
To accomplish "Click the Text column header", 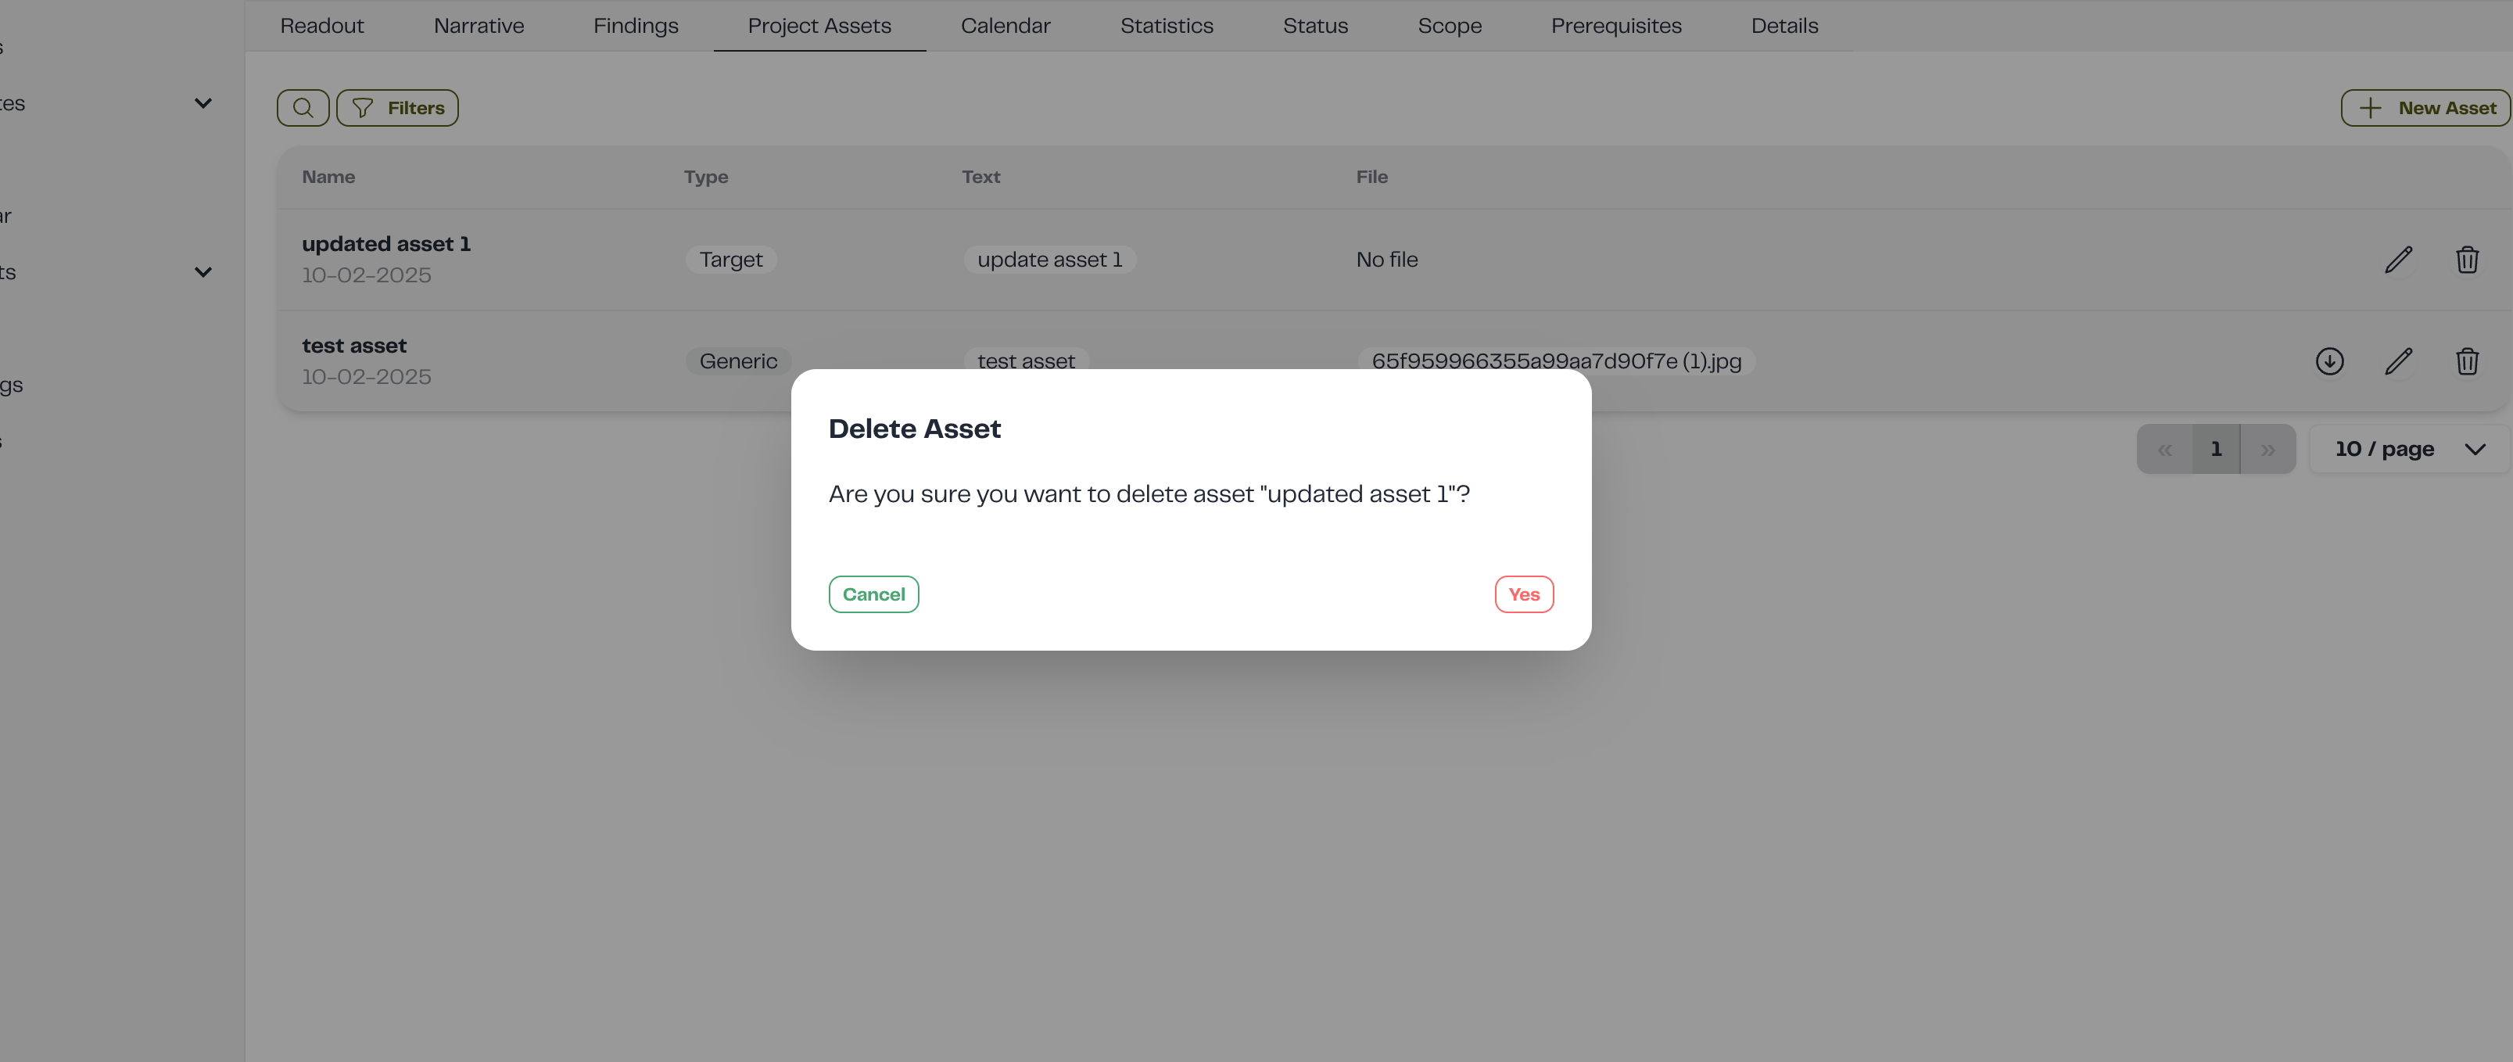I will tap(980, 177).
